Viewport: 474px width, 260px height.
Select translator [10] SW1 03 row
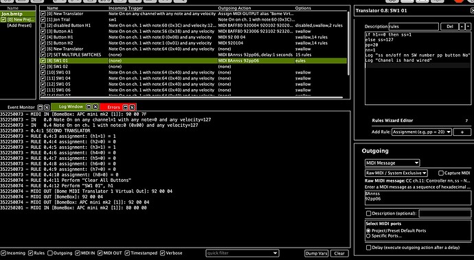coord(194,73)
